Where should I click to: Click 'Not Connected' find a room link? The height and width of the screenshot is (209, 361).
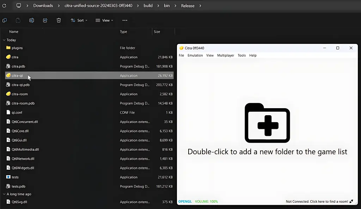(317, 202)
